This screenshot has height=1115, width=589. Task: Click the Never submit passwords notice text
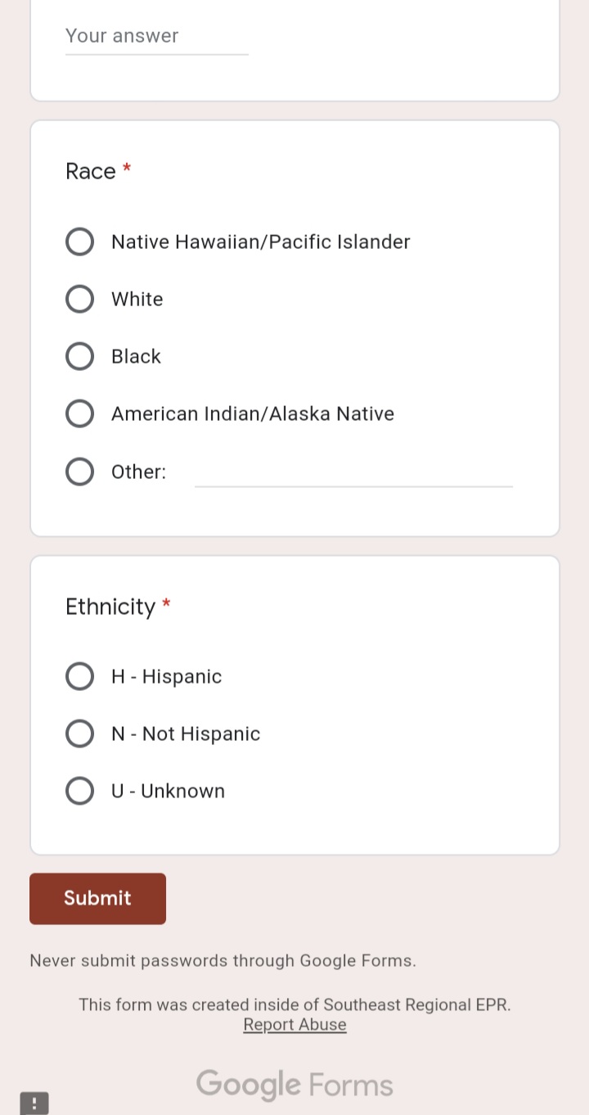tap(223, 960)
